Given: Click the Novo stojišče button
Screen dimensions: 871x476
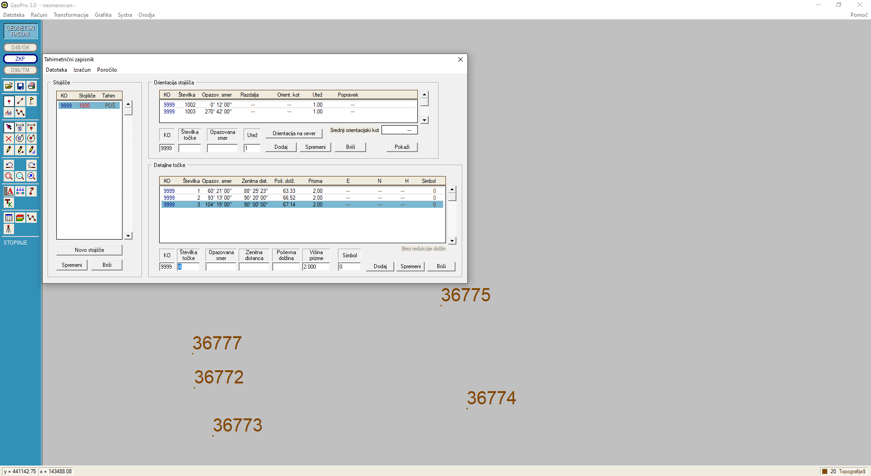Looking at the screenshot, I should pos(89,250).
